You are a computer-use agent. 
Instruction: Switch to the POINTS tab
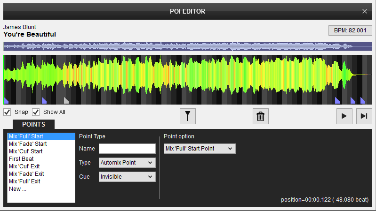pyautogui.click(x=33, y=124)
